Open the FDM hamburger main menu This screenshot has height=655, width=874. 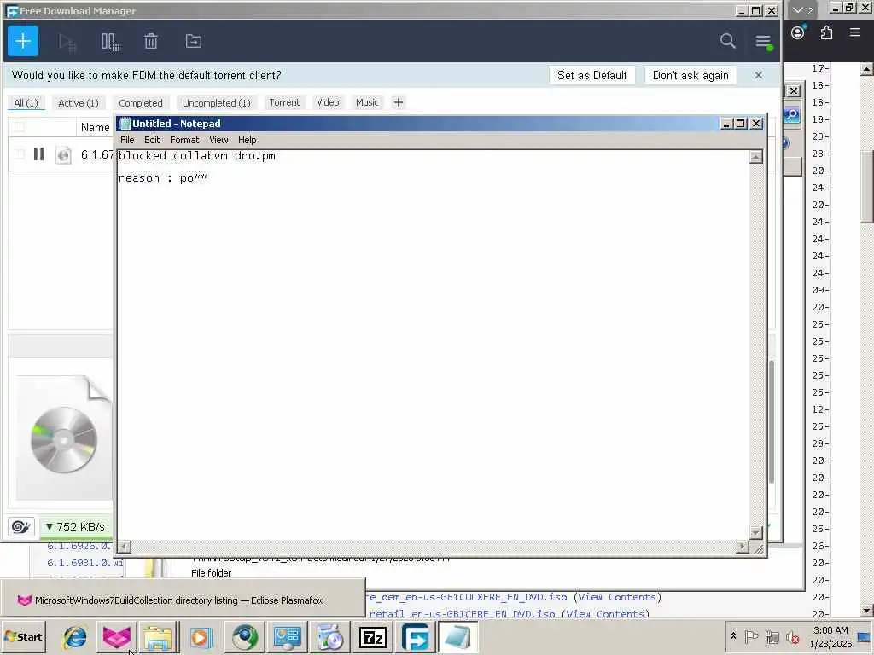pos(763,41)
